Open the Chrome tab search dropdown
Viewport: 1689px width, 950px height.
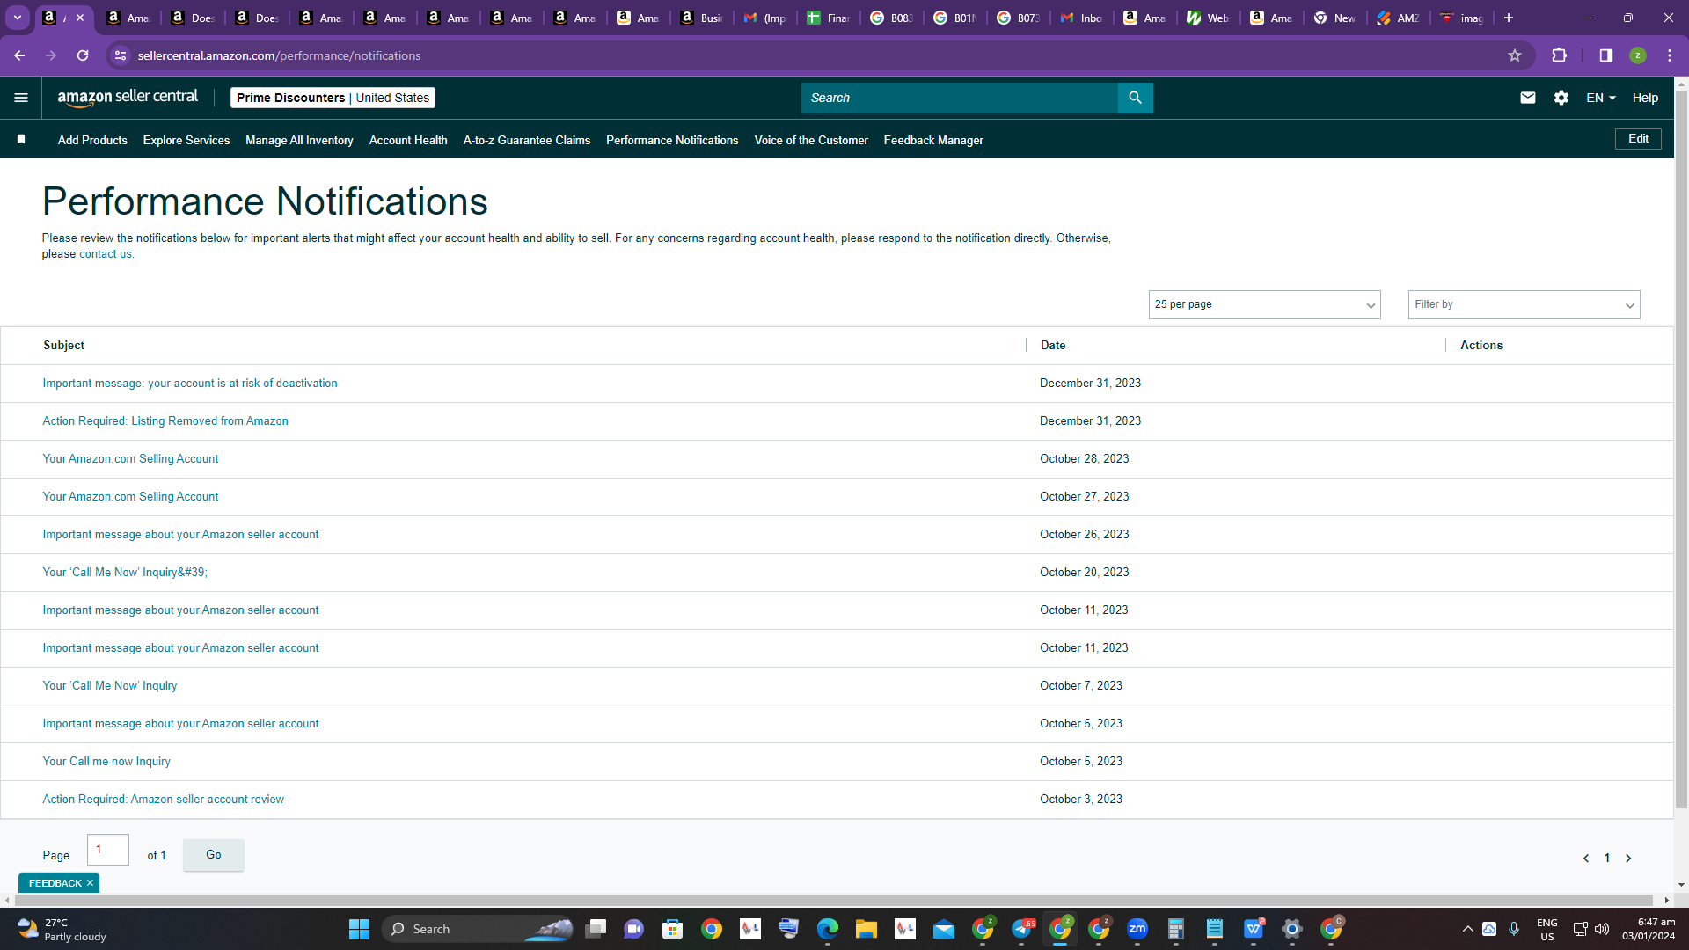point(18,18)
